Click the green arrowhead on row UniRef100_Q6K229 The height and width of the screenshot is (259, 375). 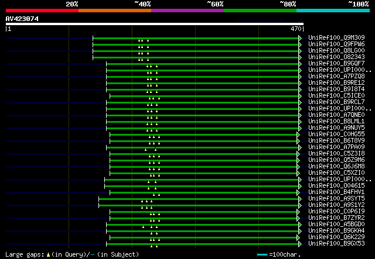pyautogui.click(x=298, y=238)
